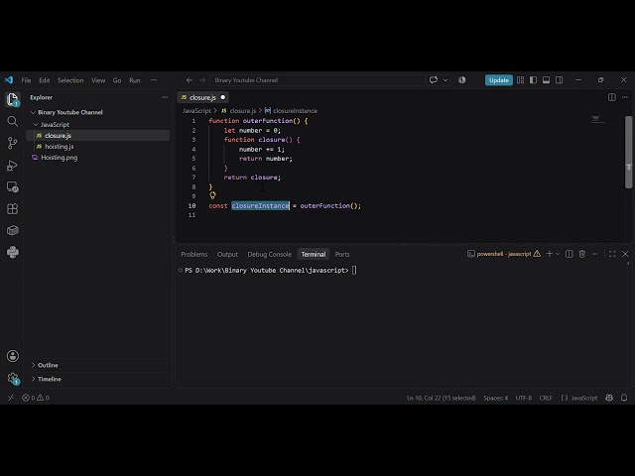
Task: Open Explorer Views and More Actions ellipsis
Action: (165, 97)
